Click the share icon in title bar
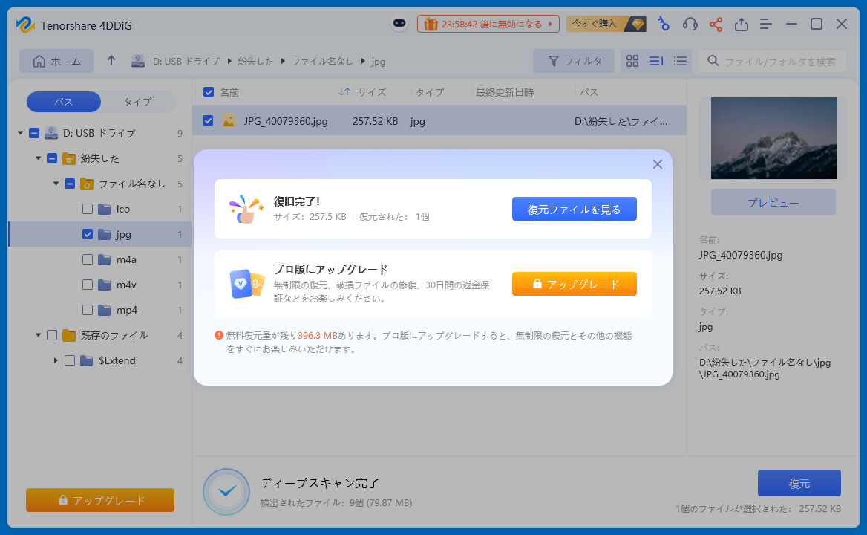The height and width of the screenshot is (535, 867). pos(716,24)
